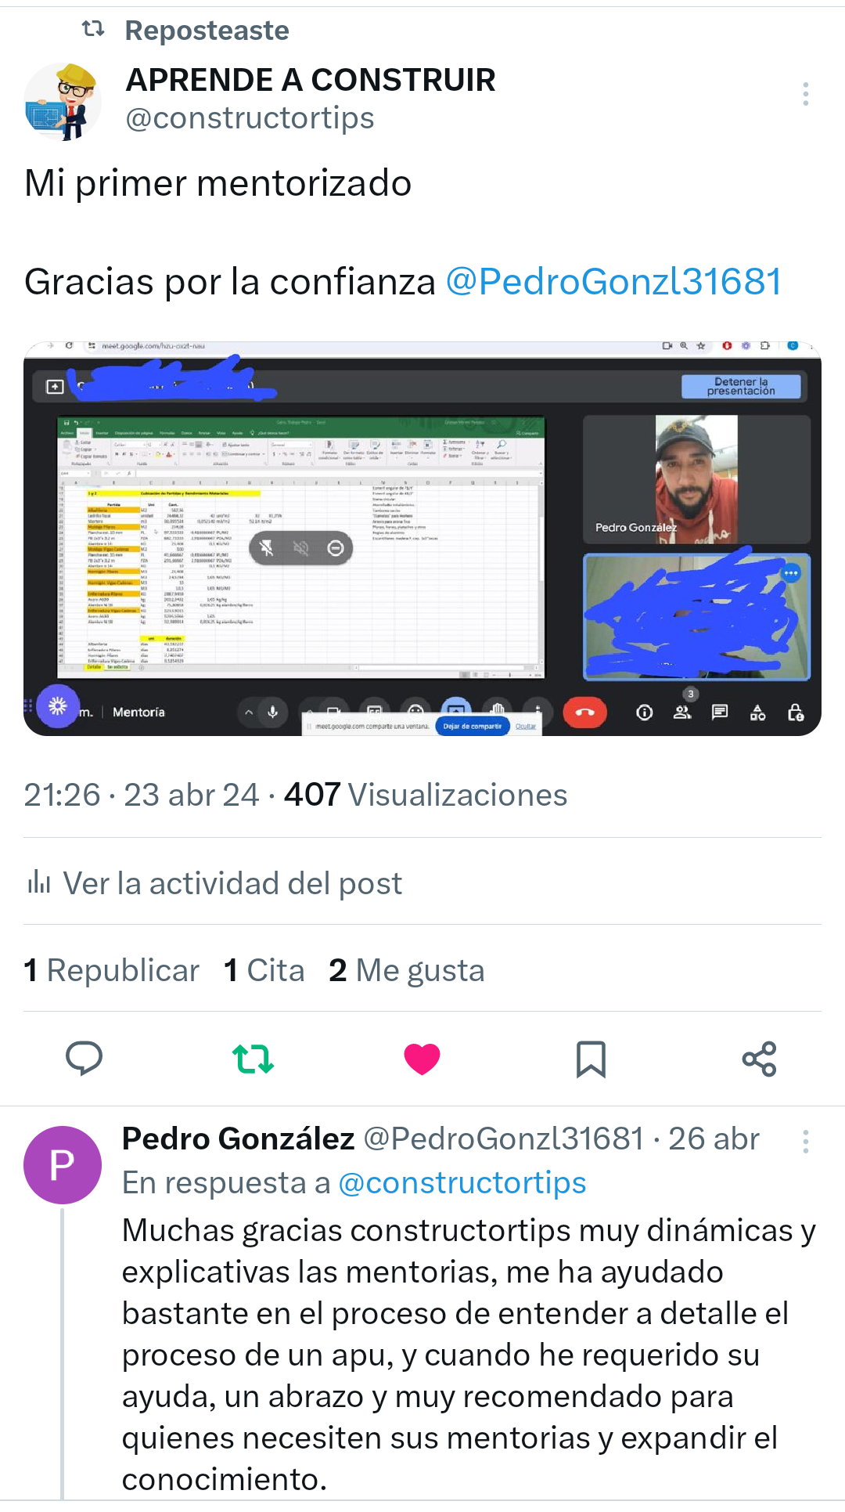
Task: Open Pedro González reply options menu
Action: point(806,1142)
